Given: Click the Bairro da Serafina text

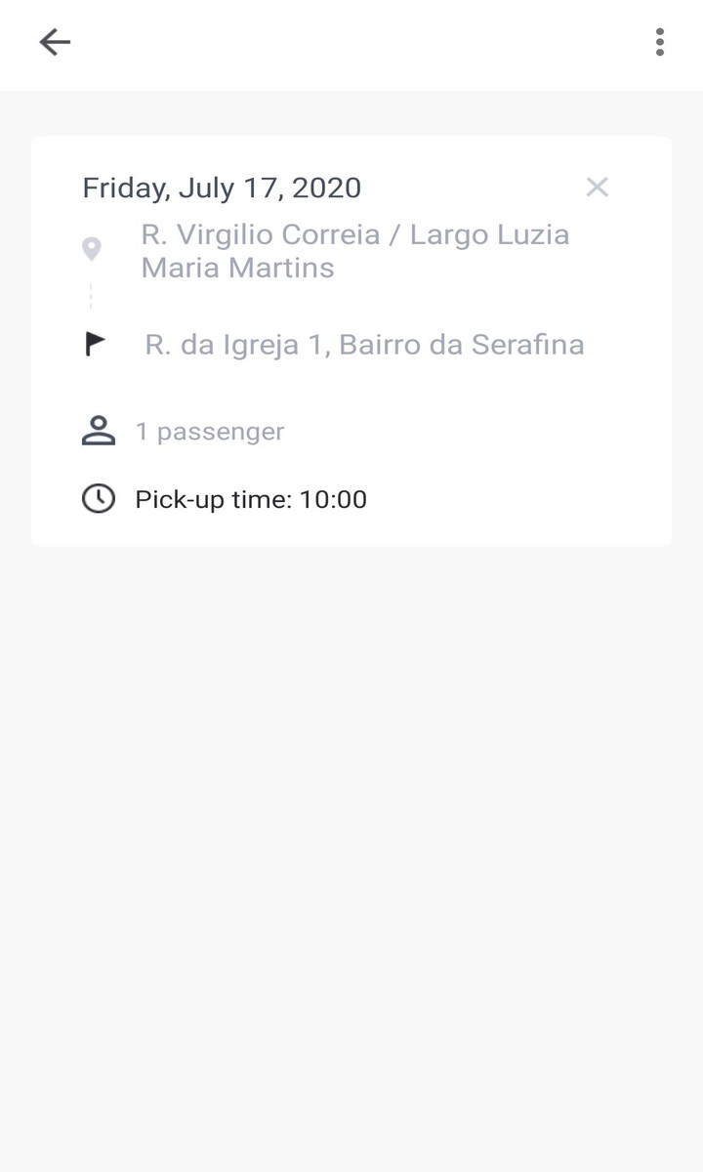Looking at the screenshot, I should coord(461,345).
